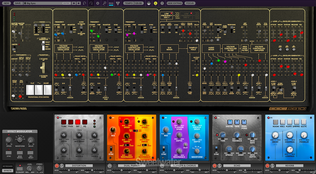Switch to the Keyboard tab
Screen dimensions: 316x174
(x=8, y=166)
